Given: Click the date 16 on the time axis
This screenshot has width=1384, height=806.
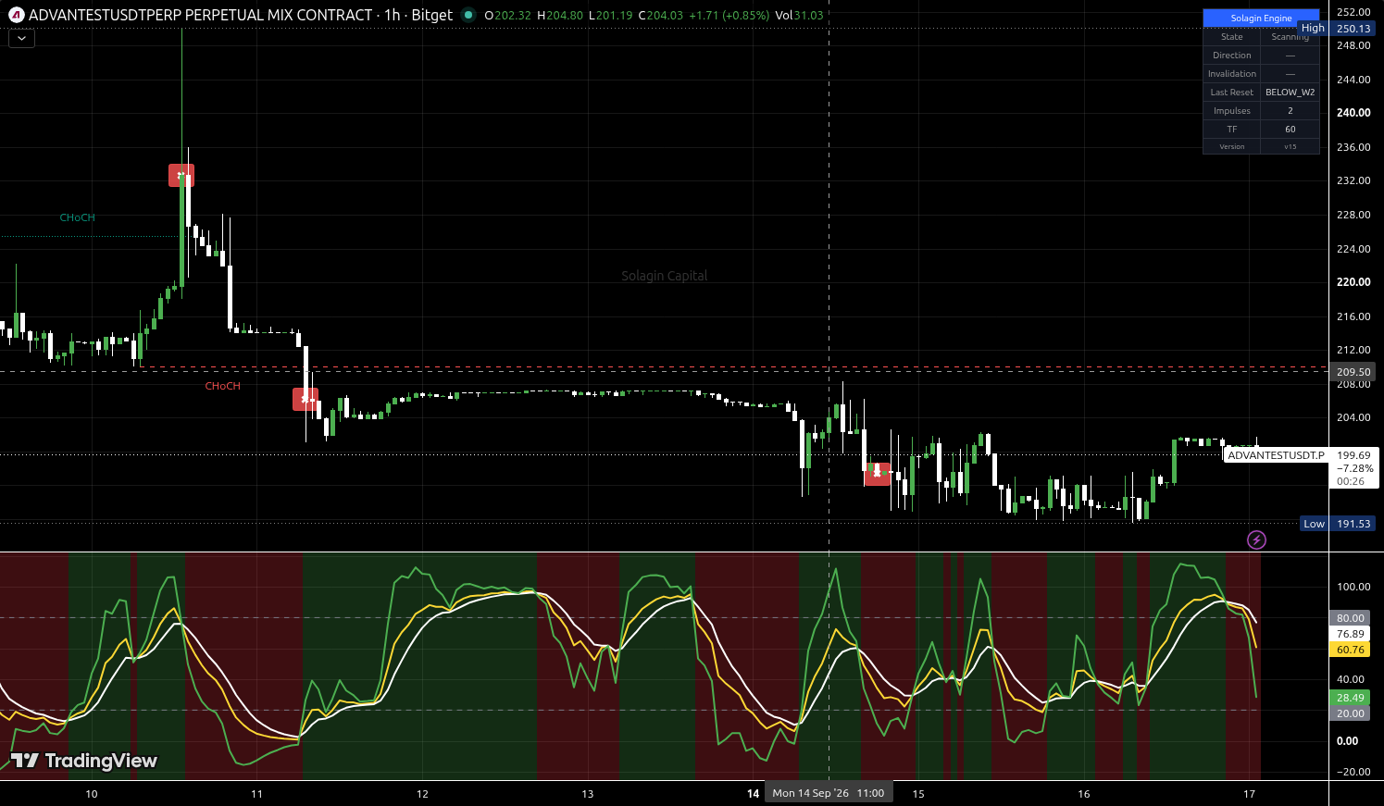Looking at the screenshot, I should pyautogui.click(x=1084, y=794).
